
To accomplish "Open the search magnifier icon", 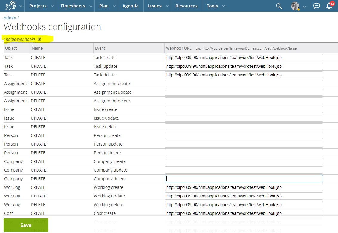I will 279,6.
